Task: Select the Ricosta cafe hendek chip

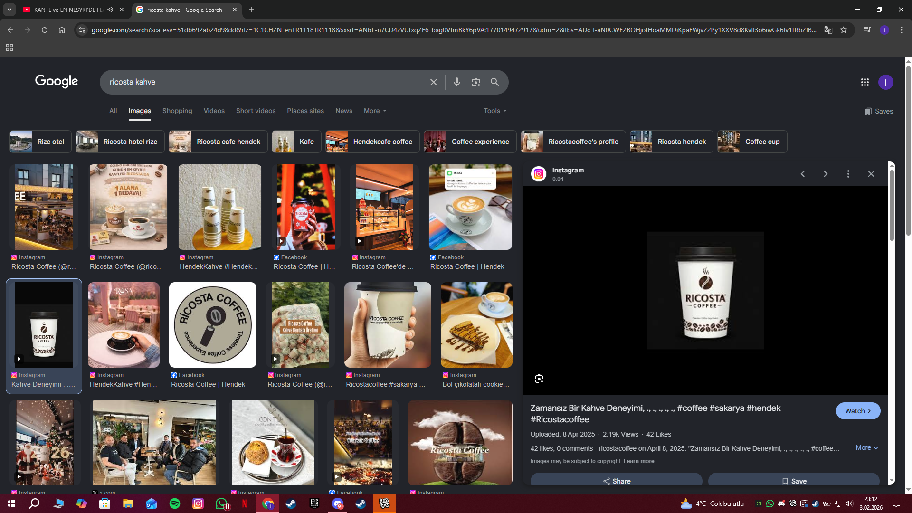Action: (218, 142)
